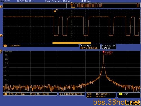Click the channel A badge at 100.00mV
This screenshot has height=106, width=141.
pyautogui.click(x=5, y=46)
